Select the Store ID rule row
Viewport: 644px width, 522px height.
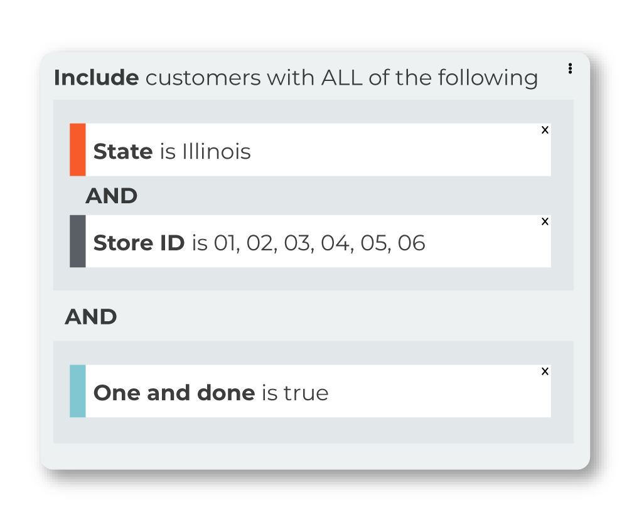click(x=311, y=242)
